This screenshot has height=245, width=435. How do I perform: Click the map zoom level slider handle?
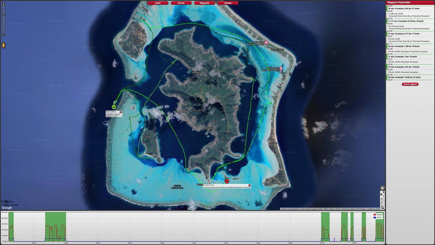pyautogui.click(x=3, y=15)
